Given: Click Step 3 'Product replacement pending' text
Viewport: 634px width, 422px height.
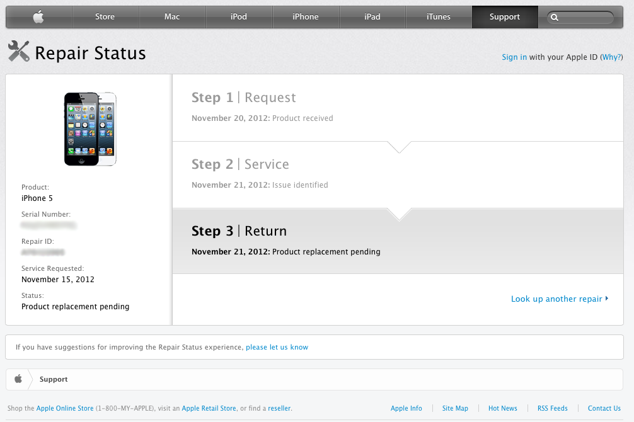Looking at the screenshot, I should (326, 252).
